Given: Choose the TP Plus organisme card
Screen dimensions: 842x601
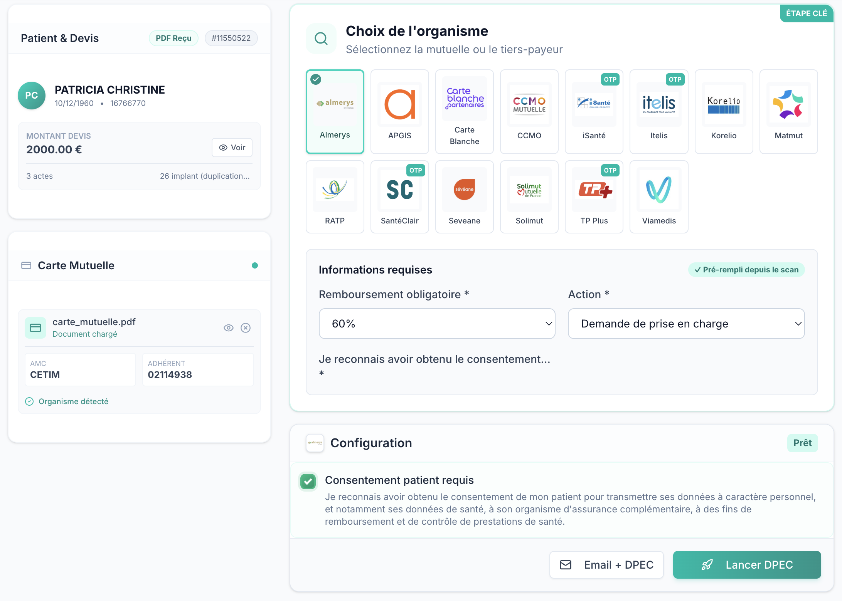Looking at the screenshot, I should pyautogui.click(x=594, y=197).
